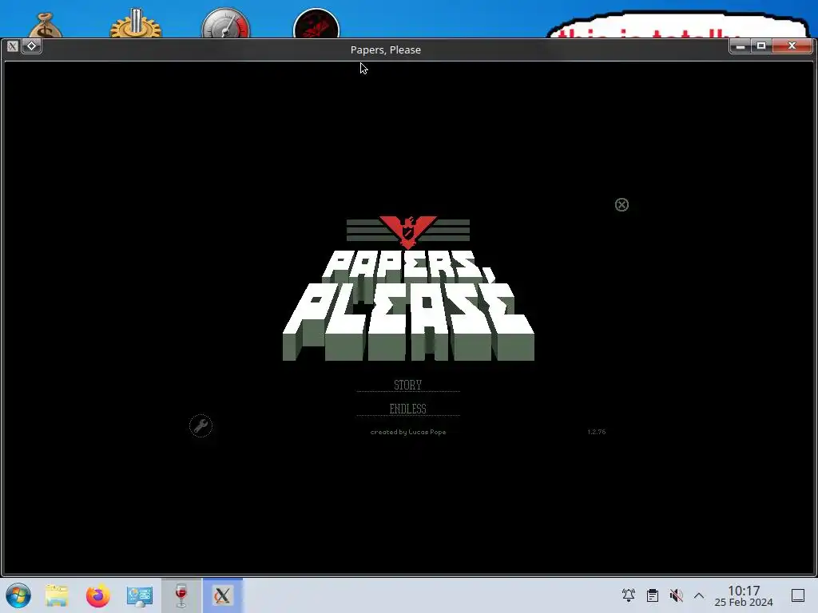Open the Start menu orb

coord(18,595)
